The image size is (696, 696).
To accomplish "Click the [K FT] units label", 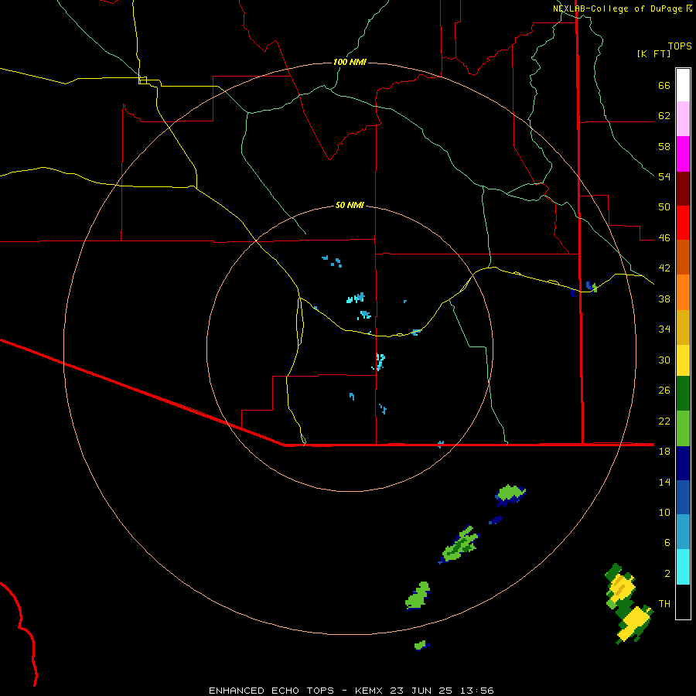I will [x=653, y=54].
